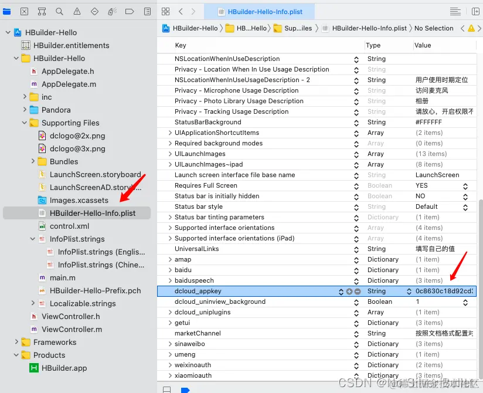Open the Source Control navigator icon
The width and height of the screenshot is (483, 393).
pos(25,12)
